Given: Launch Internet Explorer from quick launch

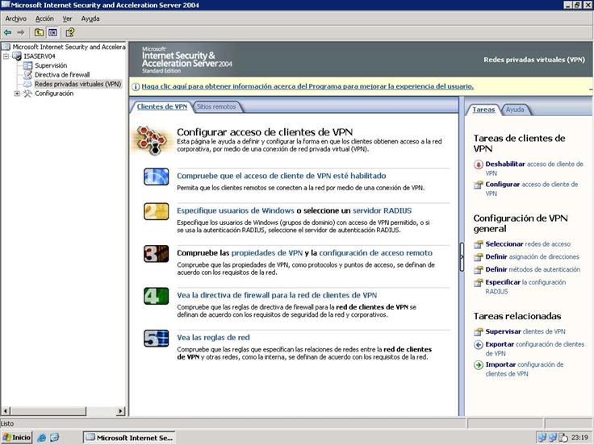Looking at the screenshot, I should 42,438.
